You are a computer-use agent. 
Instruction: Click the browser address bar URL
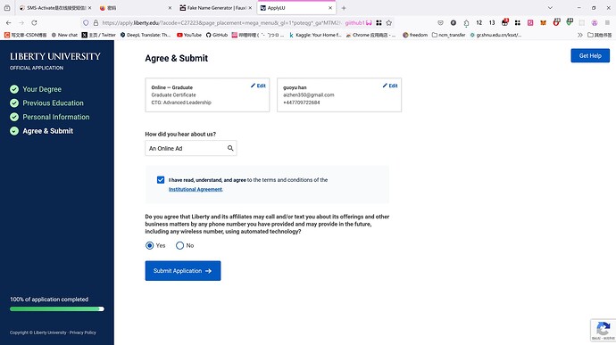click(x=222, y=23)
